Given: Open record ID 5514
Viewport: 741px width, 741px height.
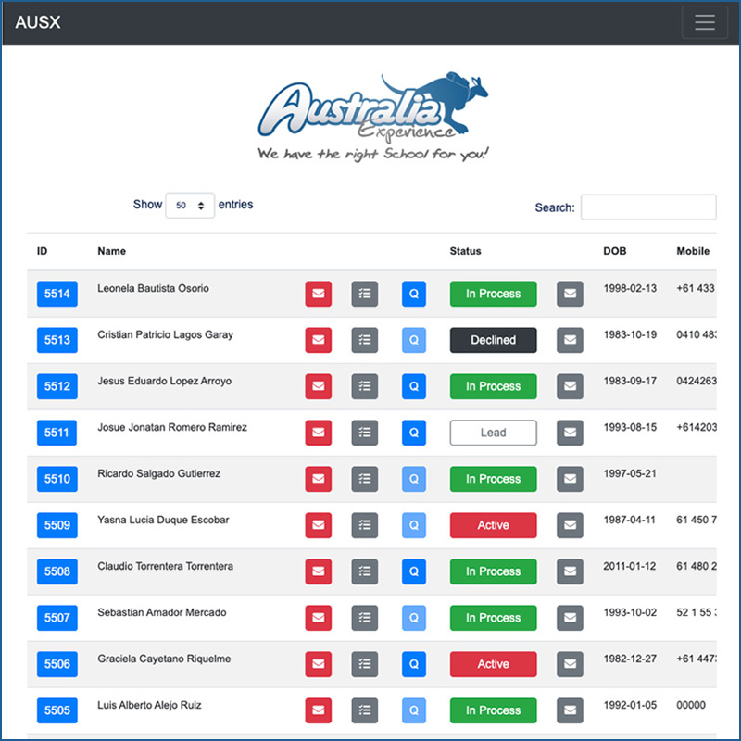Looking at the screenshot, I should (x=57, y=294).
